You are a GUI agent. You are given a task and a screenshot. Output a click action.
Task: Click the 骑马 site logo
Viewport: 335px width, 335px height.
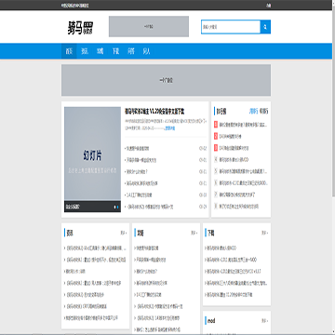click(x=80, y=28)
